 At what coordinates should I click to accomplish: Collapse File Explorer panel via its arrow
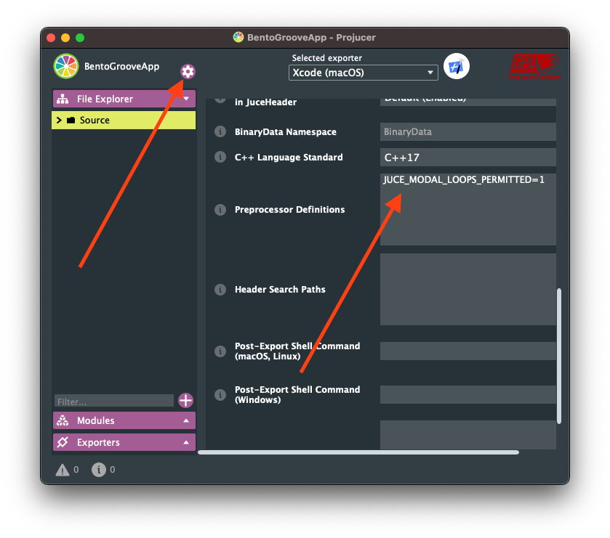(x=186, y=99)
